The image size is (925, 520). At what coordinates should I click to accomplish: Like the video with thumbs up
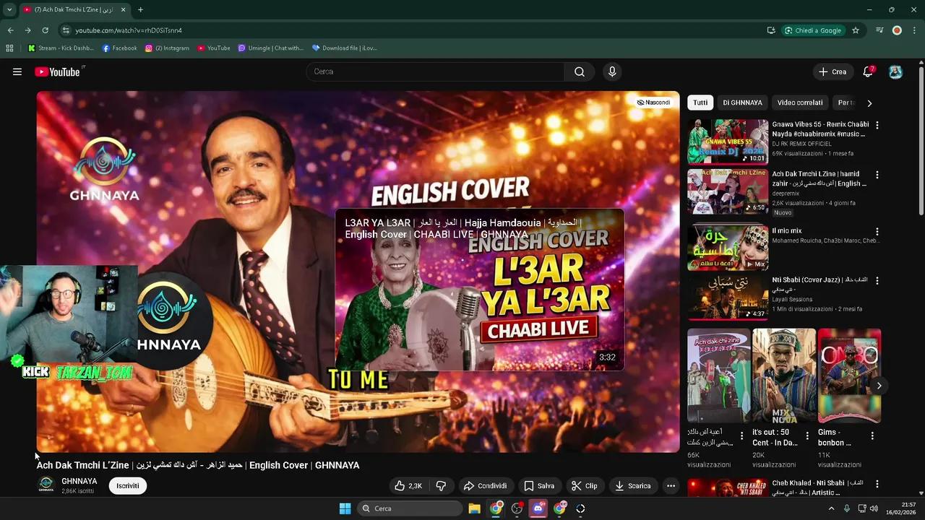click(408, 486)
